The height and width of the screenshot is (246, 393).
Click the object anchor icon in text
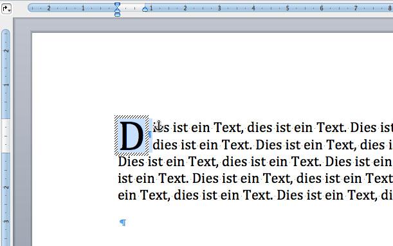point(159,126)
